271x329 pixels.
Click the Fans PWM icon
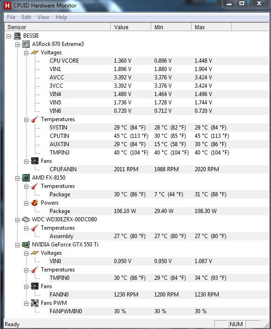point(35,303)
